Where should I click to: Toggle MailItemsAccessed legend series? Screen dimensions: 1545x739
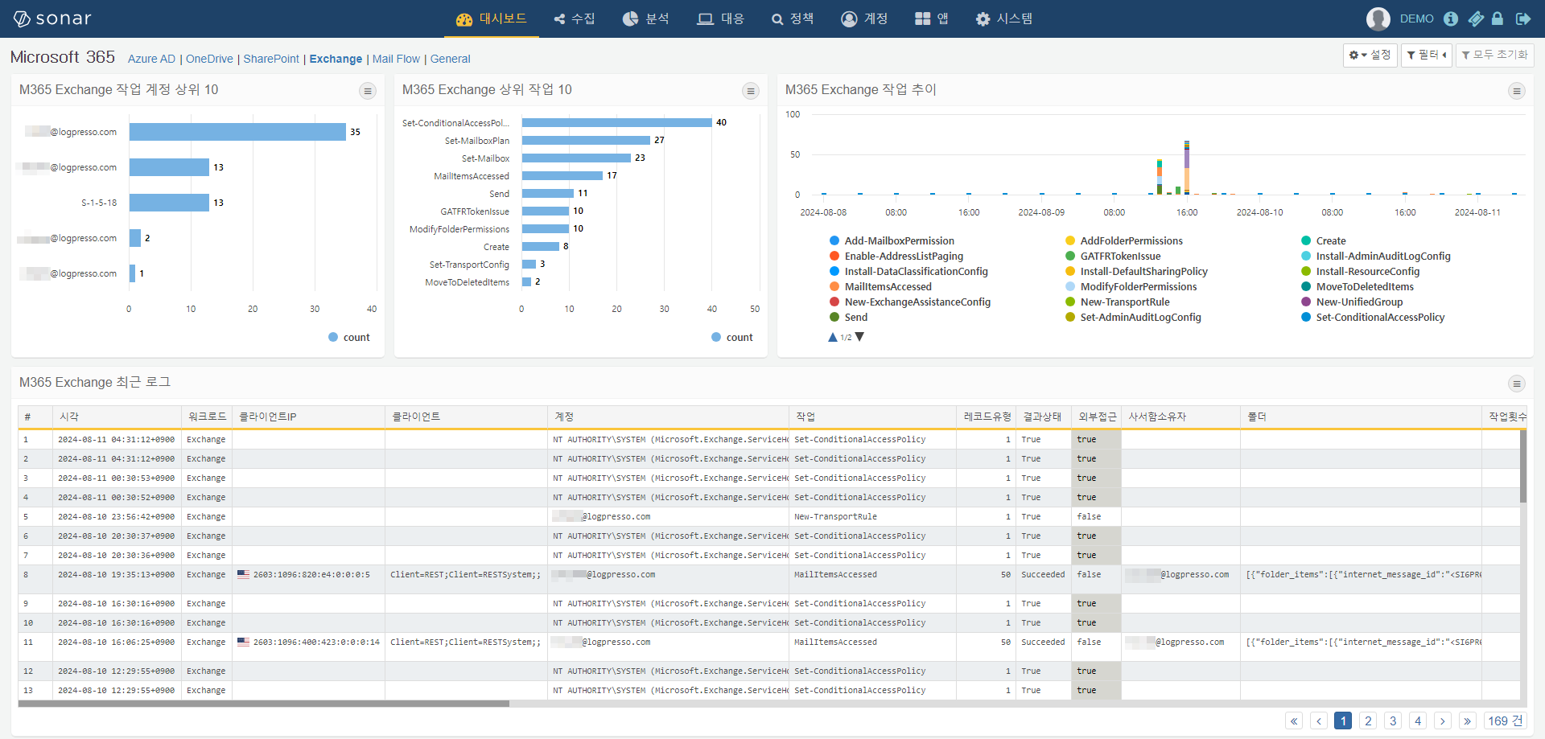pos(880,286)
